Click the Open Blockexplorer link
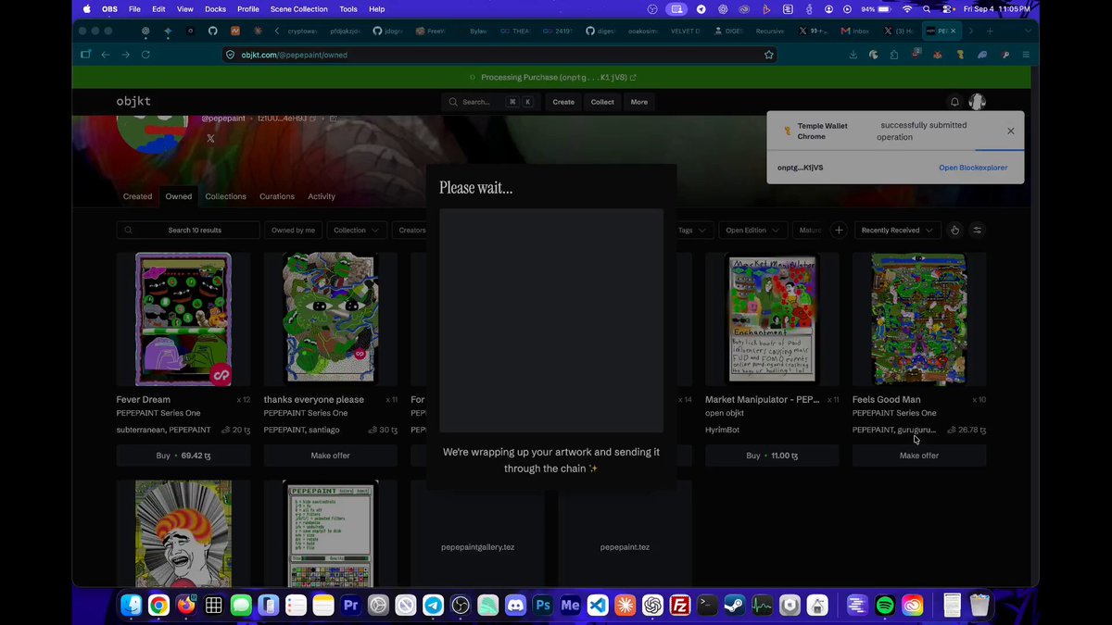This screenshot has width=1112, height=625. [973, 168]
